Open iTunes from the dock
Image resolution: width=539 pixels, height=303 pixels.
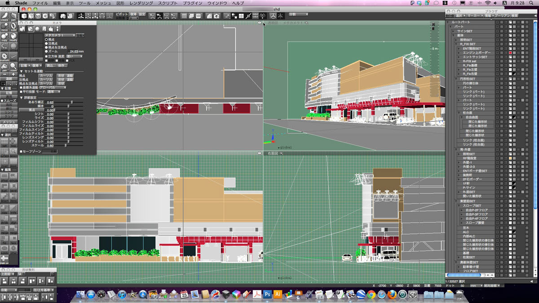pyautogui.click(x=122, y=294)
